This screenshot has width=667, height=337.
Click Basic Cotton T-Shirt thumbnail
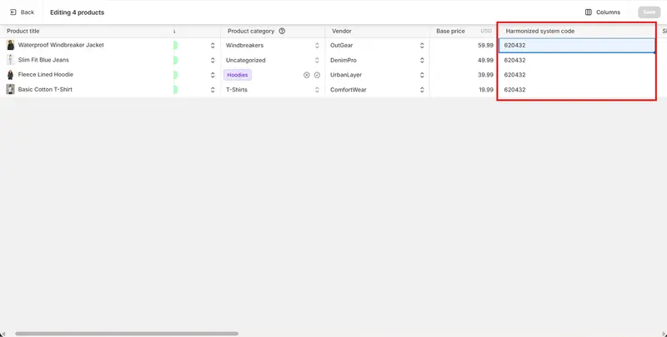click(10, 90)
